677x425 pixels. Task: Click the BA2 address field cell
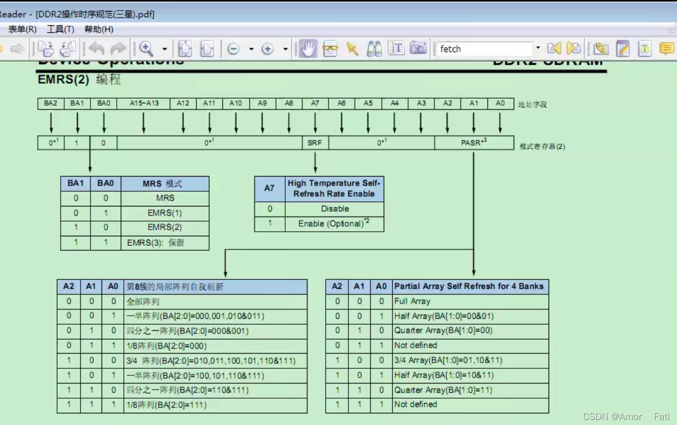51,103
